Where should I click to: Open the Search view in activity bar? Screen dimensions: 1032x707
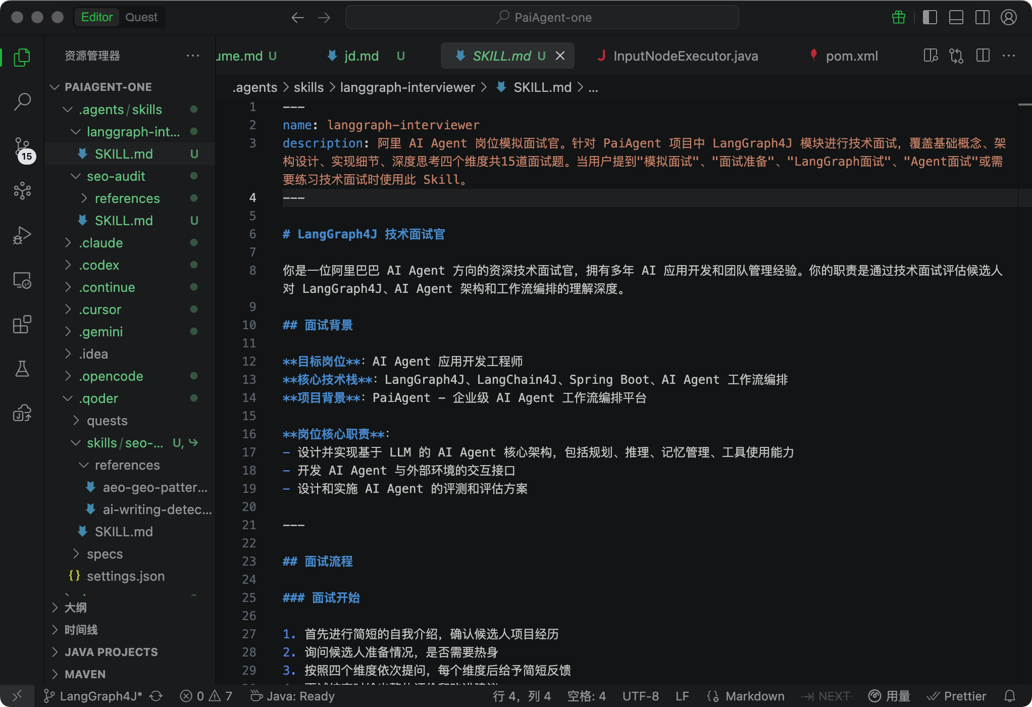(22, 102)
